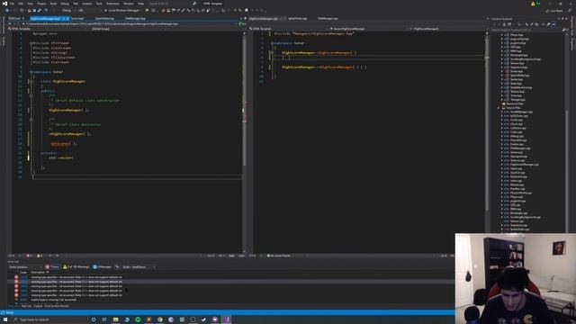576x324 pixels.
Task: Open the Edit menu
Action: pyautogui.click(x=21, y=4)
